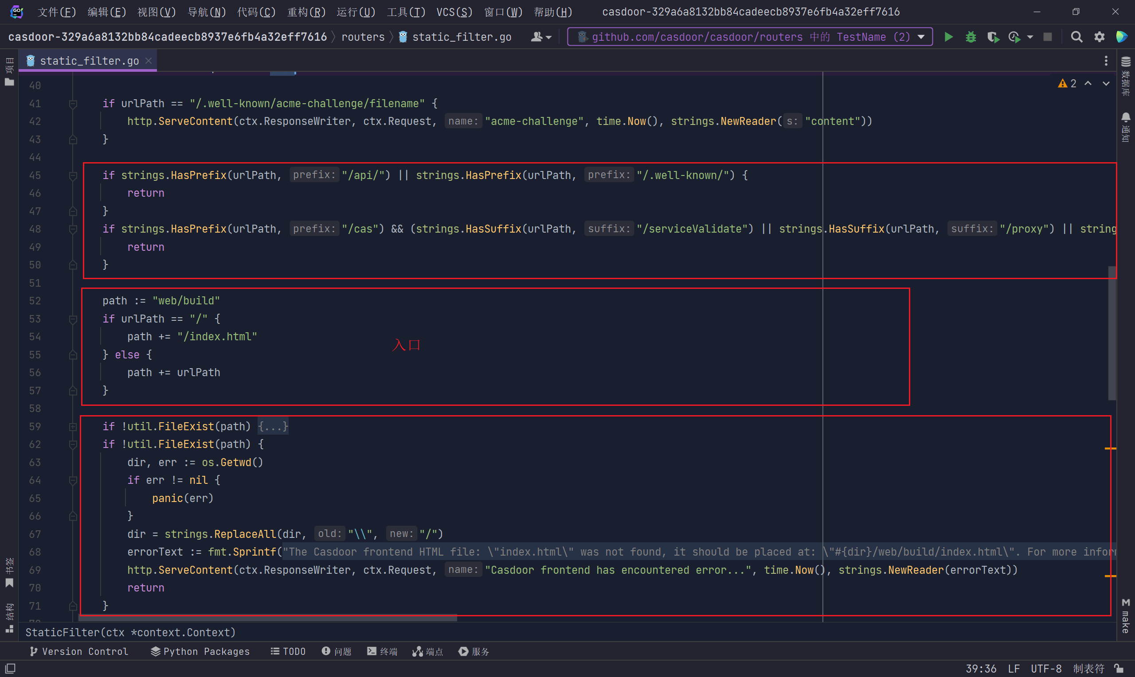Screen dimensions: 1135x677
Task: Run with coverage icon
Action: coord(993,37)
